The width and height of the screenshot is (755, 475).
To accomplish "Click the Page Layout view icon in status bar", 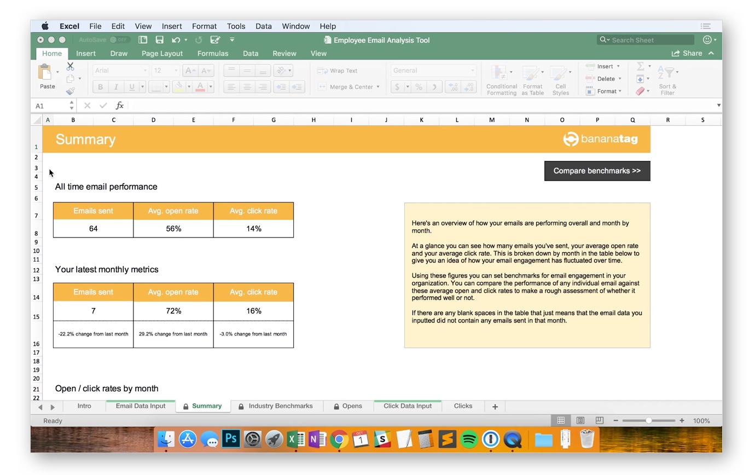I will (580, 420).
